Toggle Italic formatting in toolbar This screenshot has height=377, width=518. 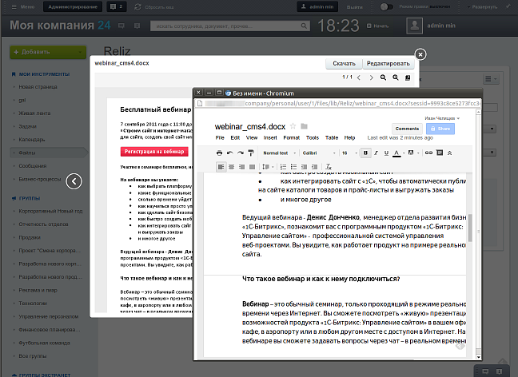pyautogui.click(x=377, y=153)
